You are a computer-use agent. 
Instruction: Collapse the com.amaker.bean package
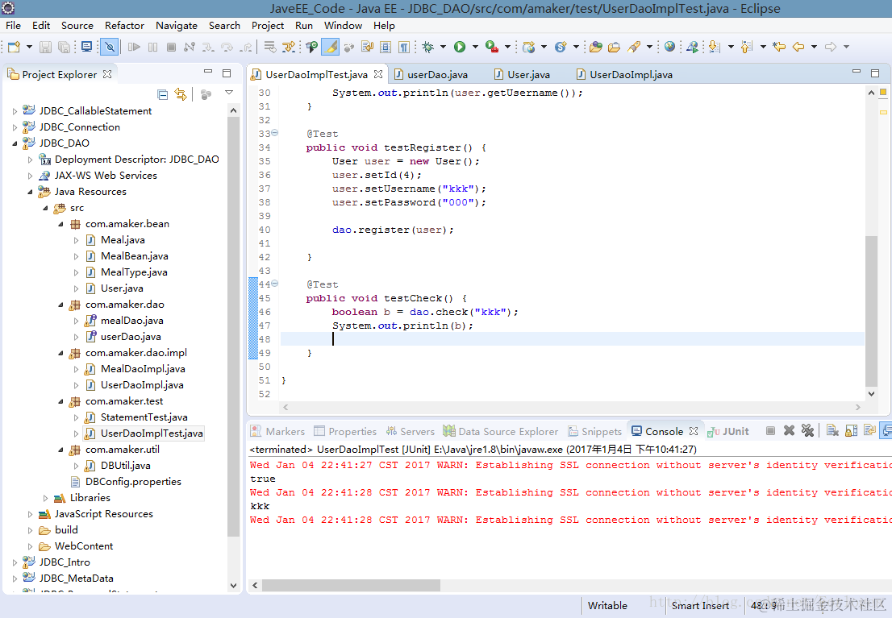(61, 224)
